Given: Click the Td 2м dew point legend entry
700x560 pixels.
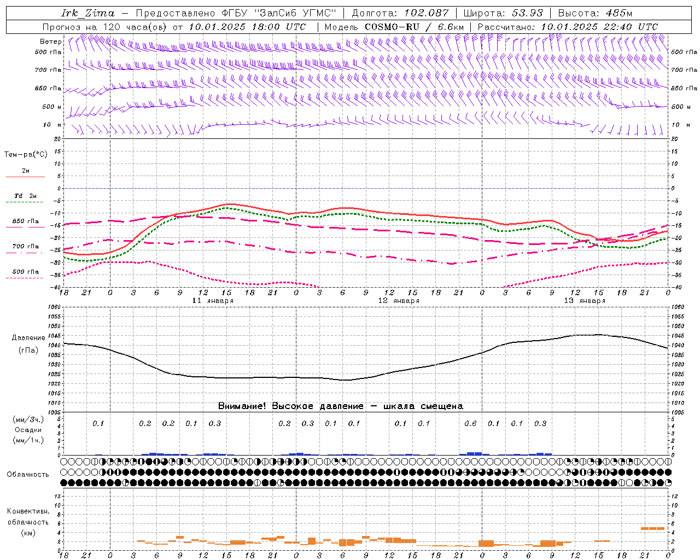Looking at the screenshot, I should 26,196.
